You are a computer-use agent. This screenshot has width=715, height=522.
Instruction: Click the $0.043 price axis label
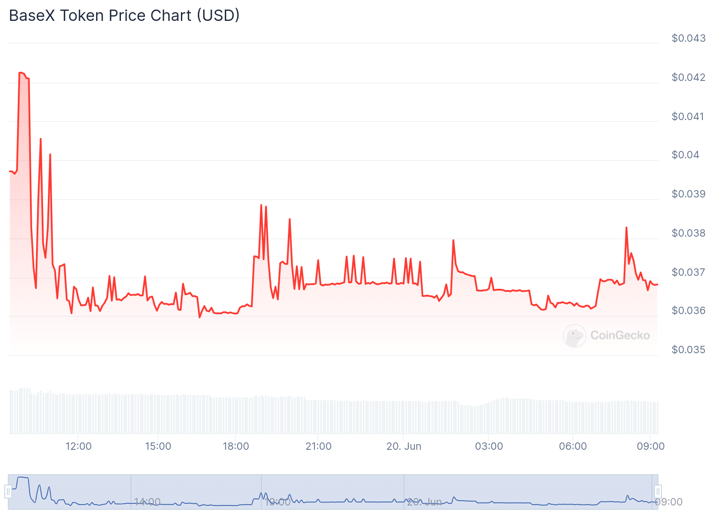coord(688,38)
